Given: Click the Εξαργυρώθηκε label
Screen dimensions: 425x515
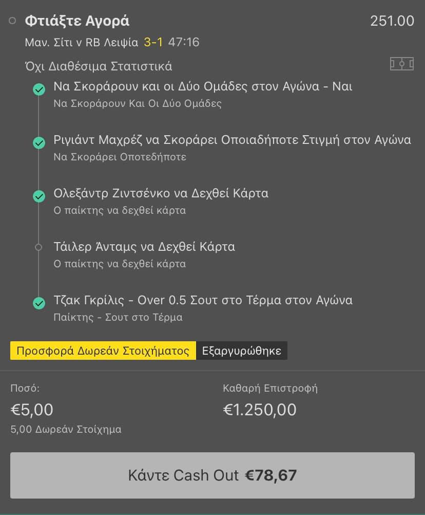Looking at the screenshot, I should (x=242, y=351).
